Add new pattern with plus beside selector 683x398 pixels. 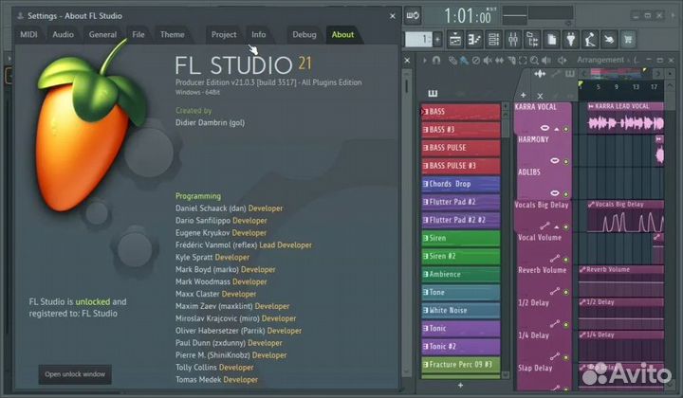pyautogui.click(x=437, y=40)
